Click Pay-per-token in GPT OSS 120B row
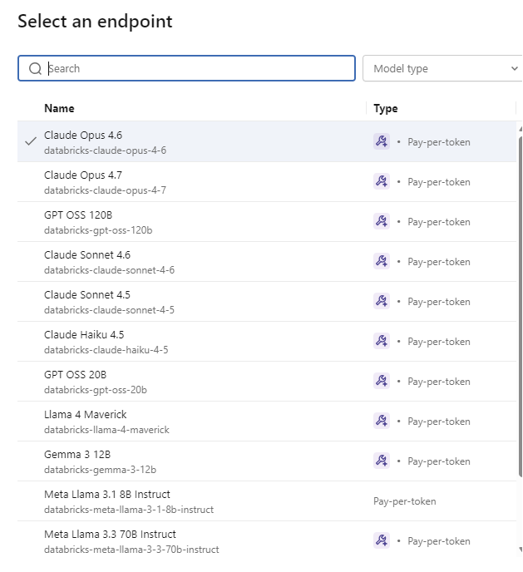 pos(439,222)
